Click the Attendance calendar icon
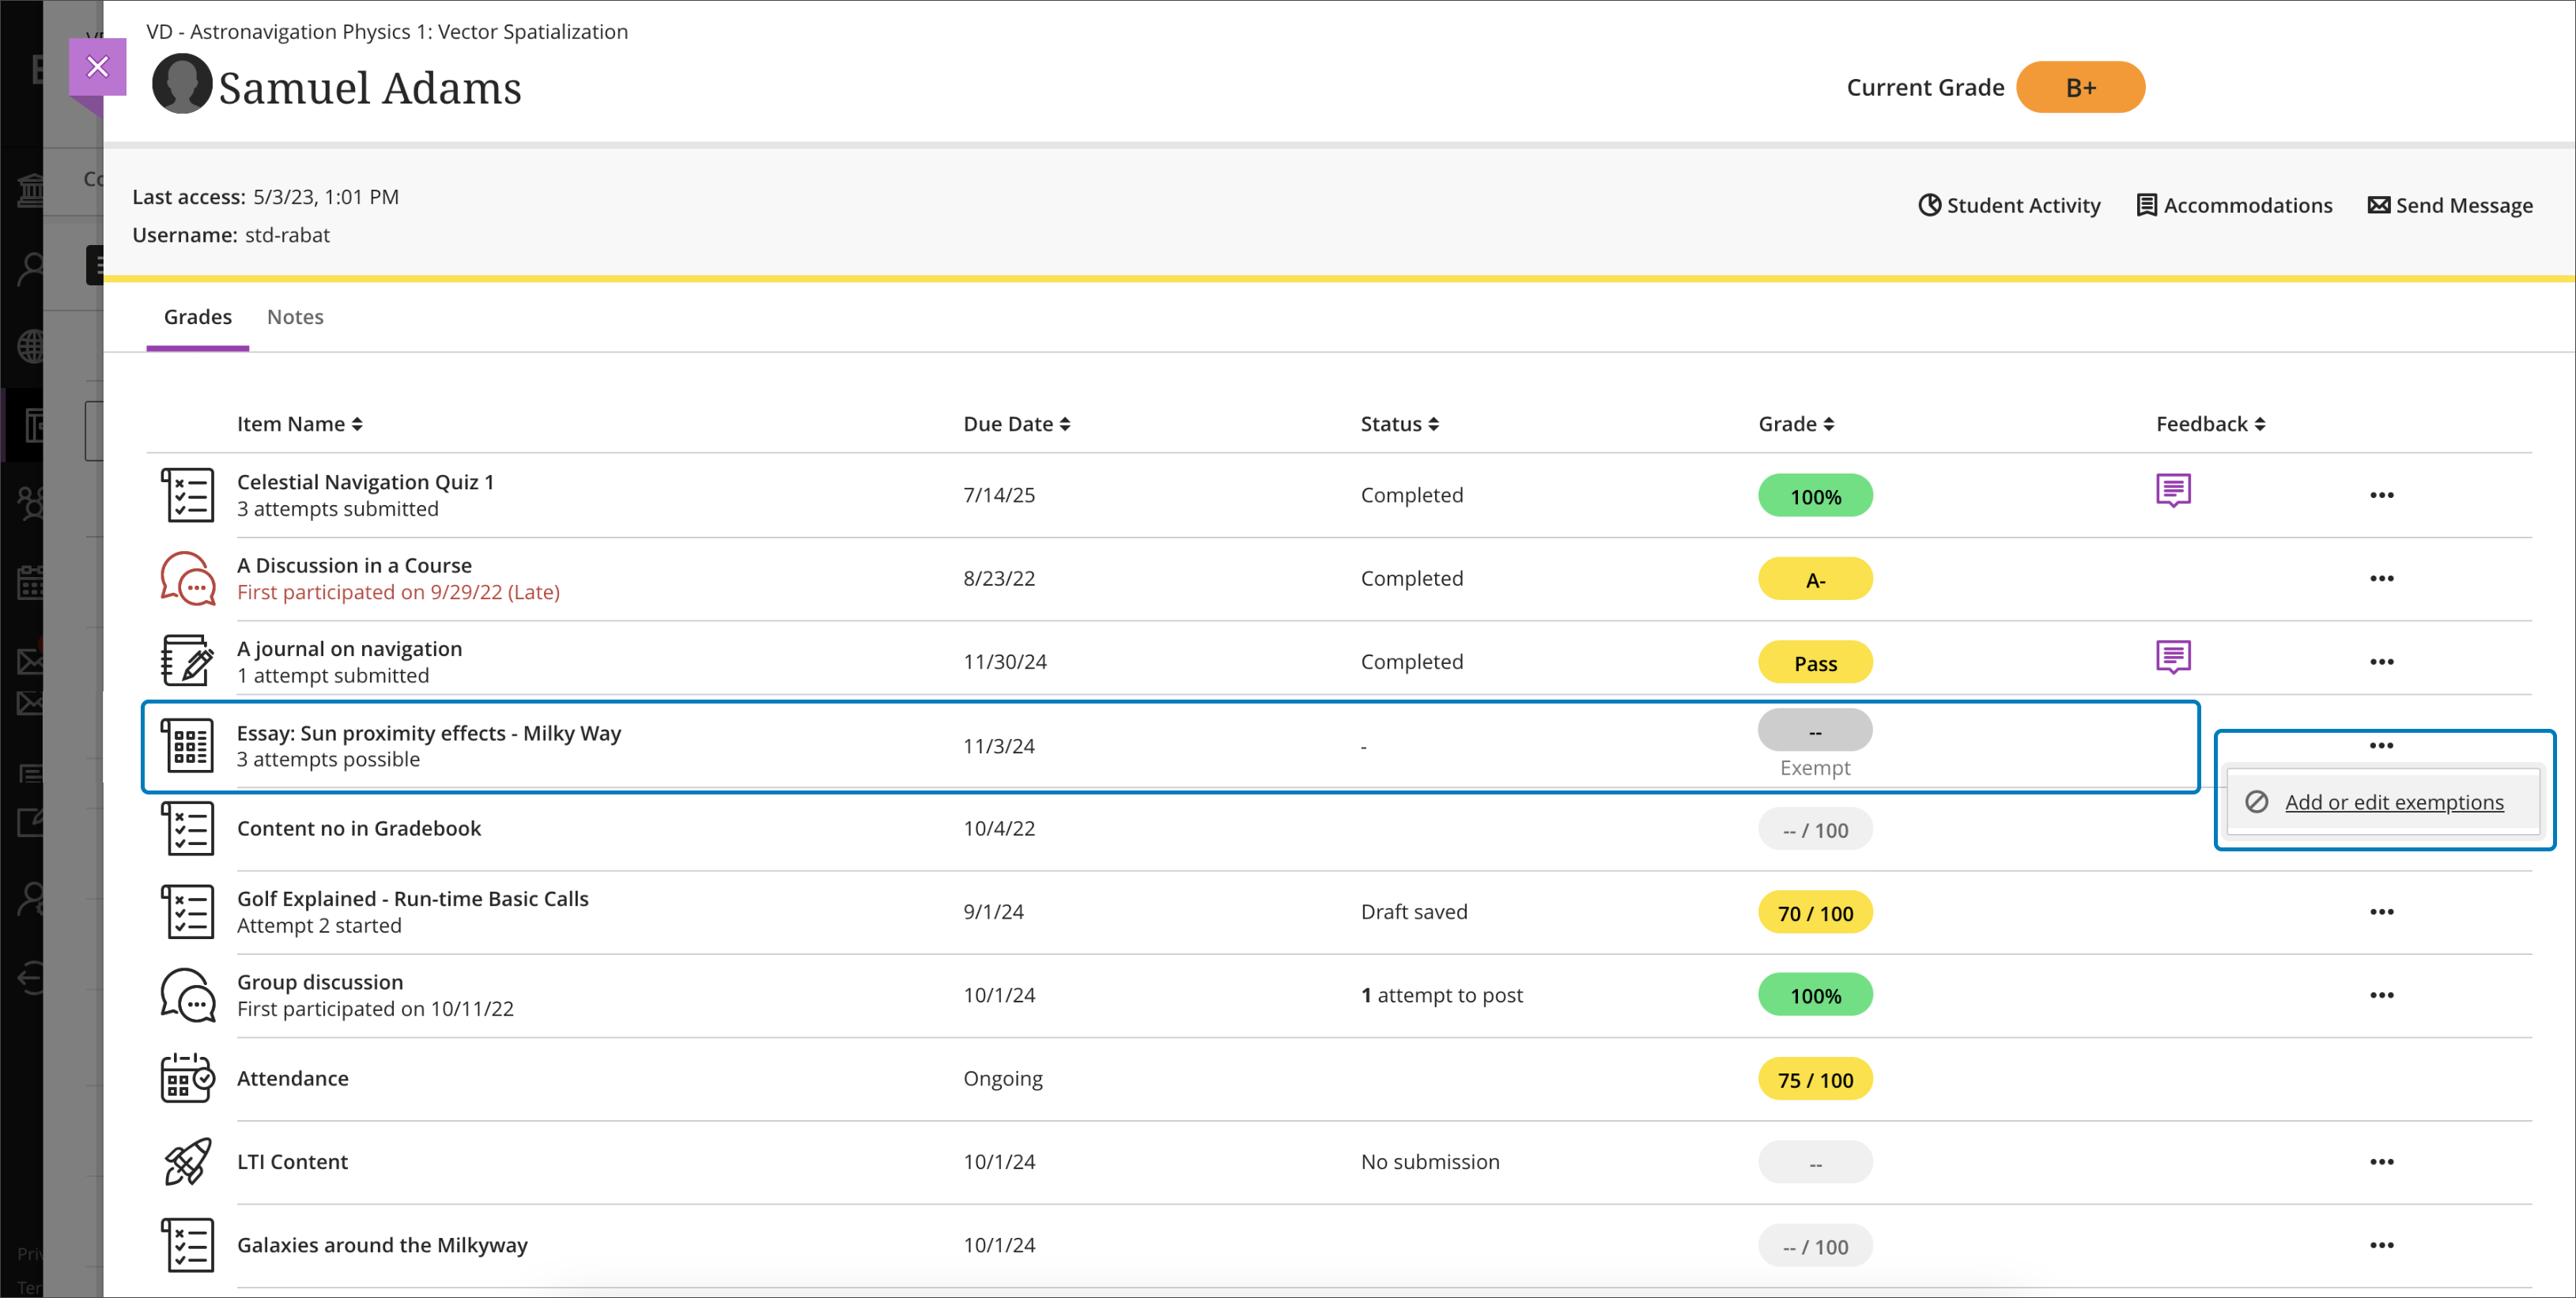The image size is (2576, 1298). [x=187, y=1078]
